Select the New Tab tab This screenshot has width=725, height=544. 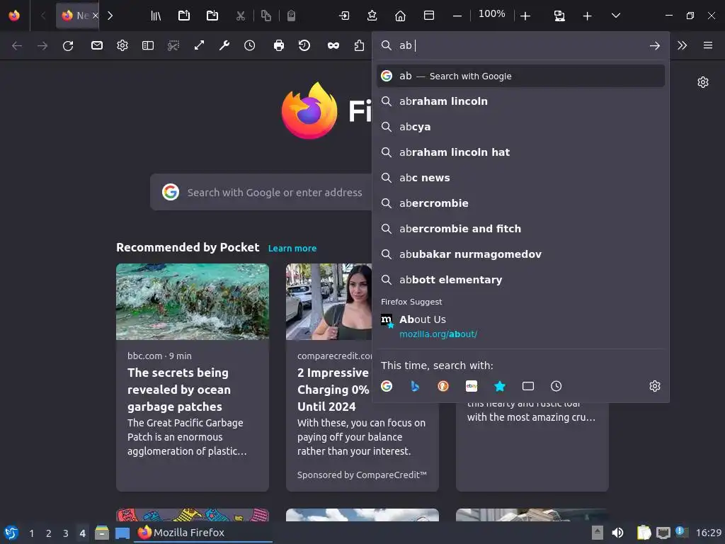tap(78, 16)
